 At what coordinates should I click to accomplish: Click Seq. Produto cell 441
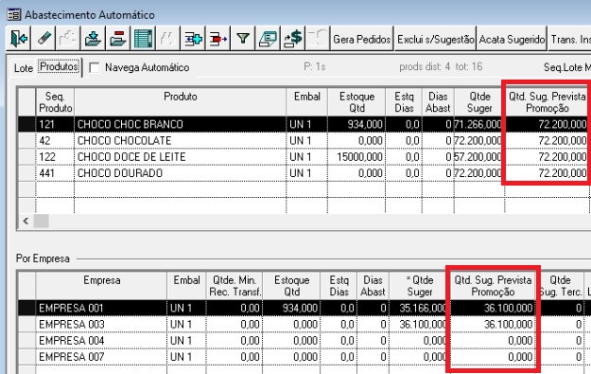click(x=55, y=173)
